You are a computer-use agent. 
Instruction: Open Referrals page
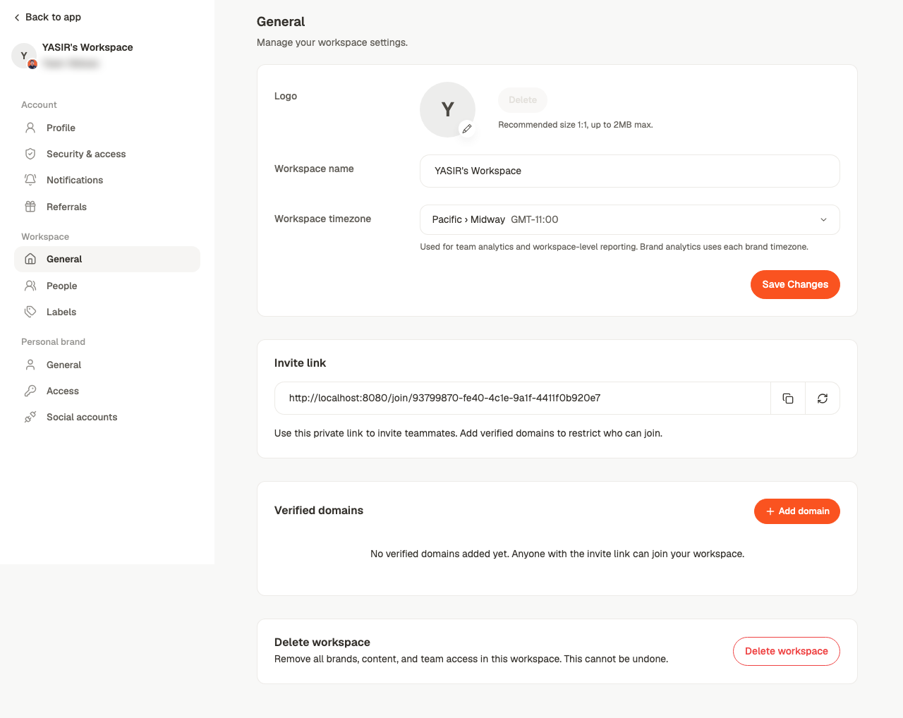coord(107,207)
